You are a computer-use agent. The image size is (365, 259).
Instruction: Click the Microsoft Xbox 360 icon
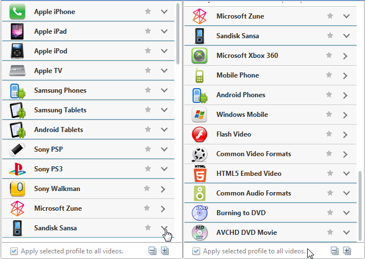coord(200,56)
